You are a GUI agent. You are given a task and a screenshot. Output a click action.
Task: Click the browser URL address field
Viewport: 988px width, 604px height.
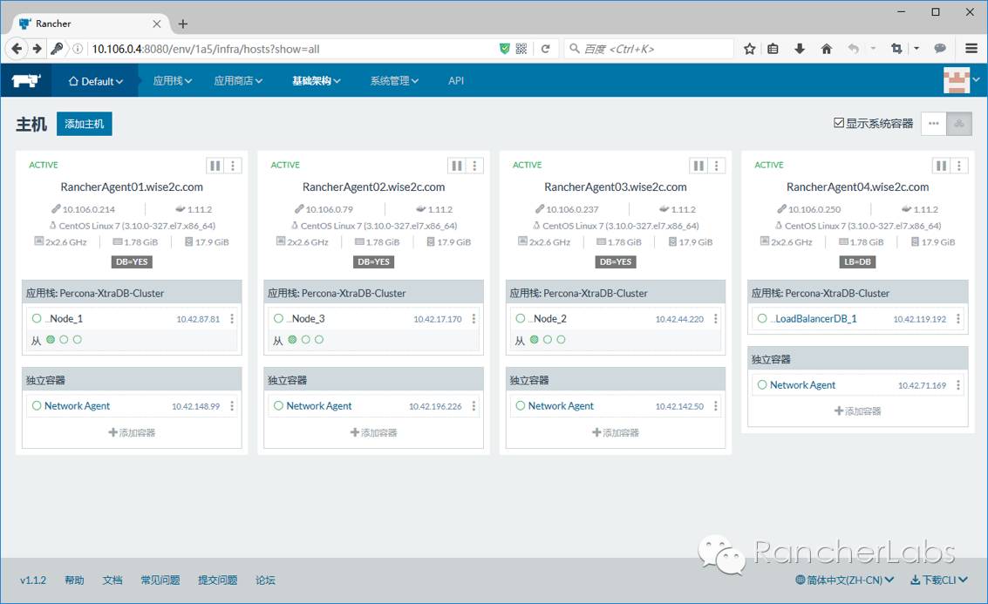(x=293, y=49)
